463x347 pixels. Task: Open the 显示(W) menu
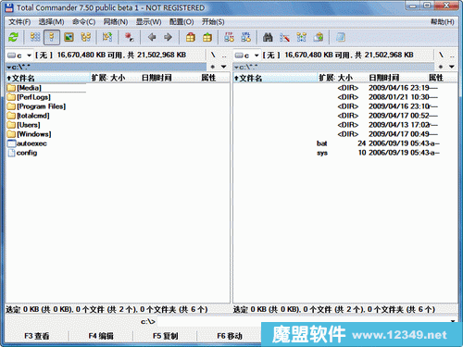click(148, 22)
